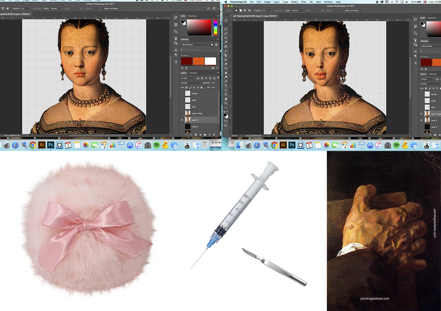Open the File menu in right window
The height and width of the screenshot is (311, 441).
[252, 2]
